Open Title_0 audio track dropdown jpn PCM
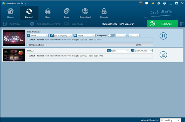This screenshot has width=185, height=122. click(61, 35)
